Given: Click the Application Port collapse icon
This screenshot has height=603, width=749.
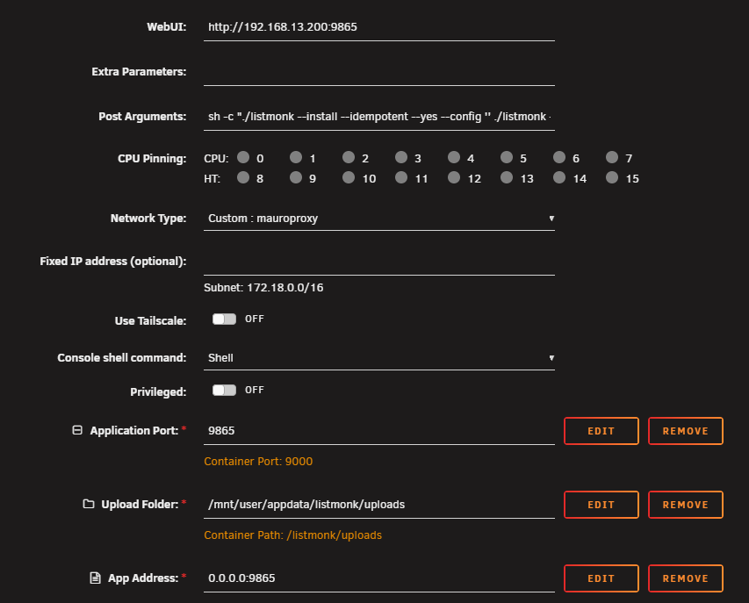Looking at the screenshot, I should 77,430.
